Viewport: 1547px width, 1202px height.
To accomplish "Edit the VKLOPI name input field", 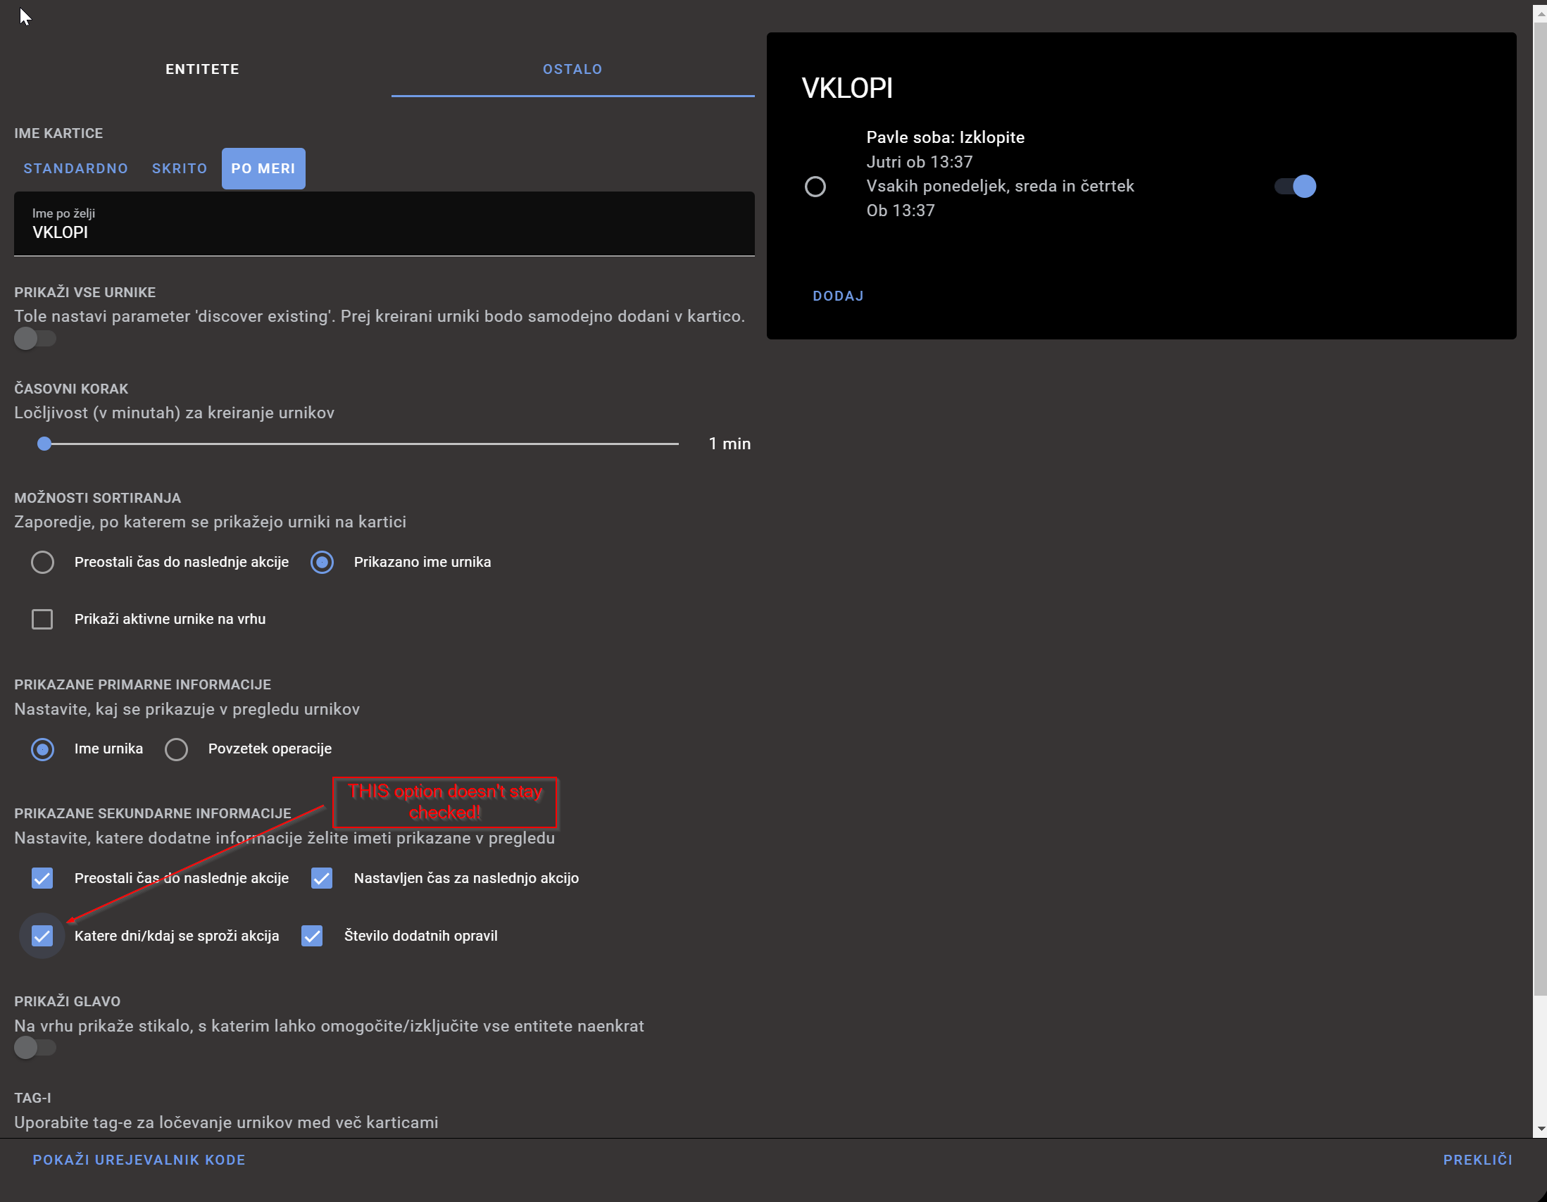I will point(384,232).
